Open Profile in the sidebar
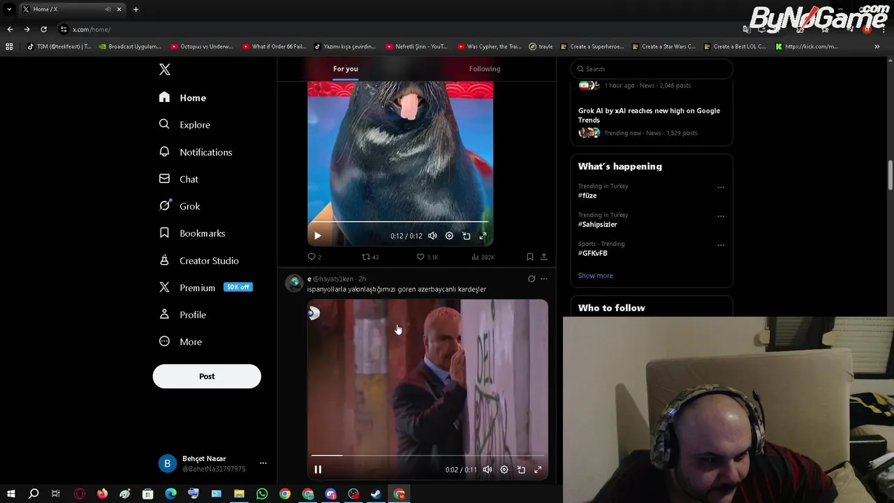Screen dimensions: 894x503 pos(182,314)
